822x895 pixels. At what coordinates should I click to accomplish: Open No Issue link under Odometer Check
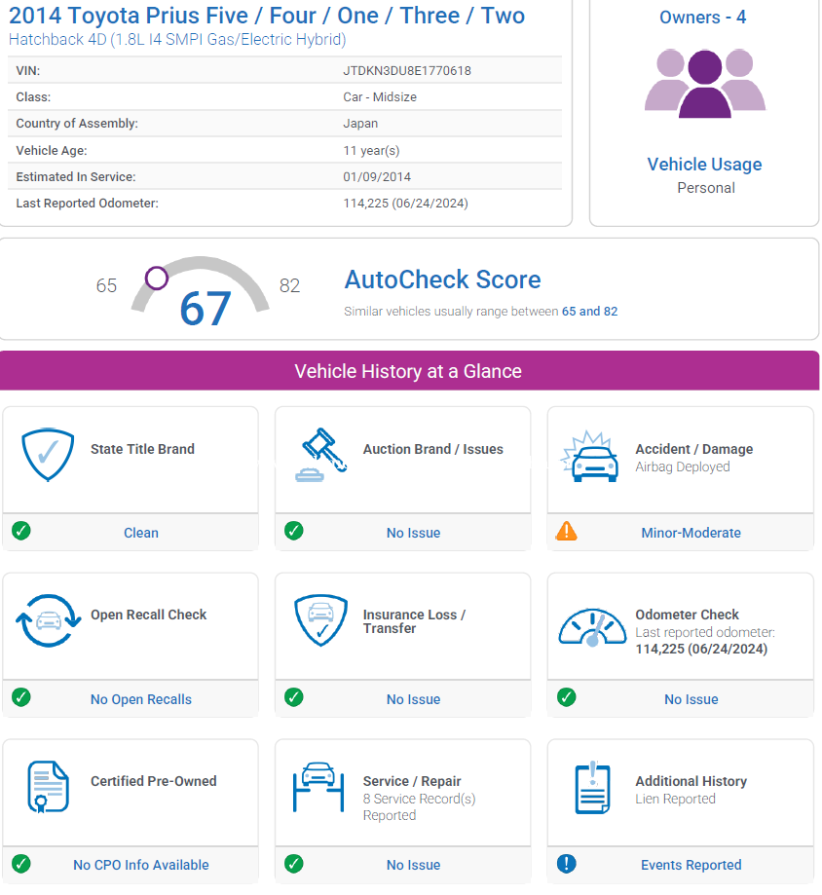[x=691, y=699]
